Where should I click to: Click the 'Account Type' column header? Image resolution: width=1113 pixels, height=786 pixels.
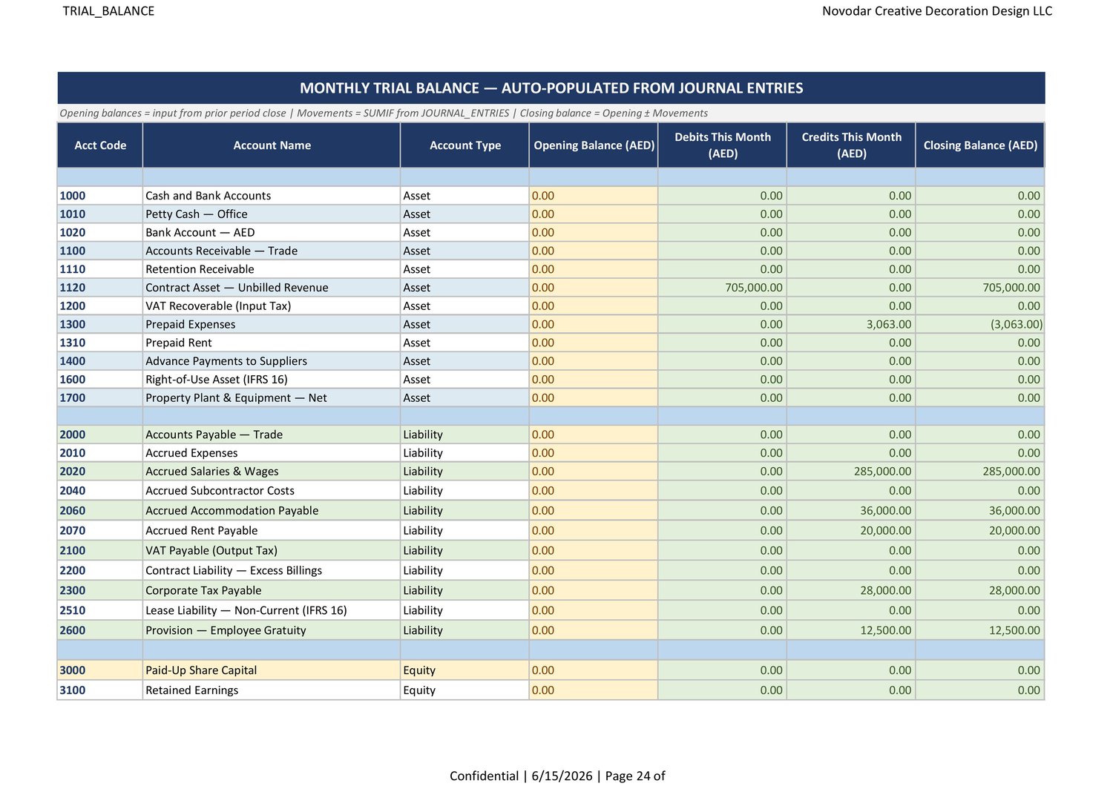[465, 145]
